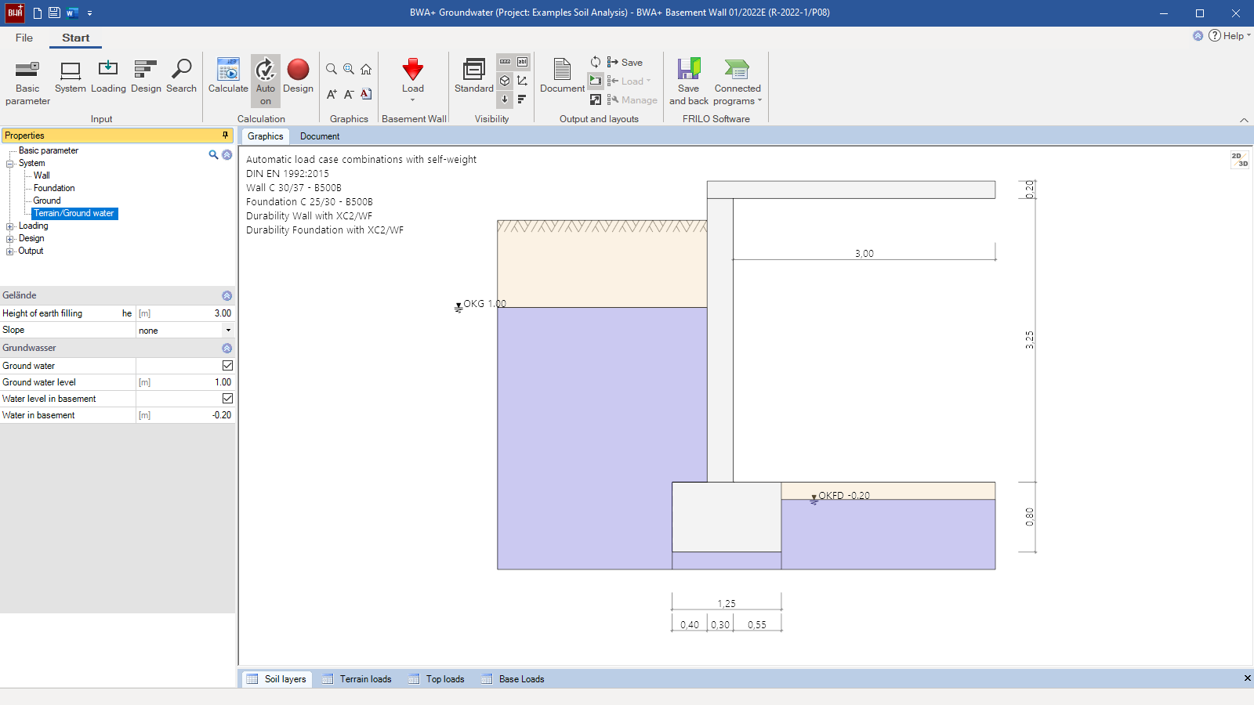1254x705 pixels.
Task: Click the zoom-window magnifier in Graphics
Action: click(x=349, y=69)
